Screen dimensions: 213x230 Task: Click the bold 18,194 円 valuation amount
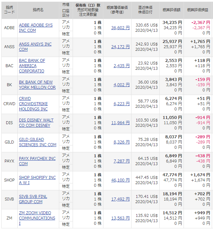(172, 194)
